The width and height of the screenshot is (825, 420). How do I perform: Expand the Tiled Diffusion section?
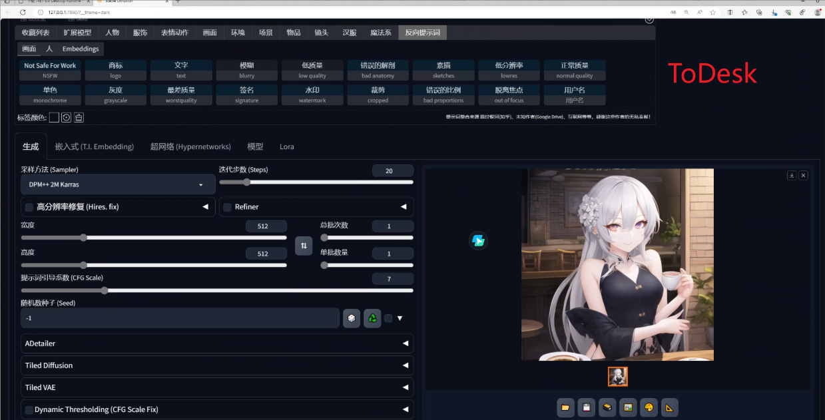pos(217,365)
